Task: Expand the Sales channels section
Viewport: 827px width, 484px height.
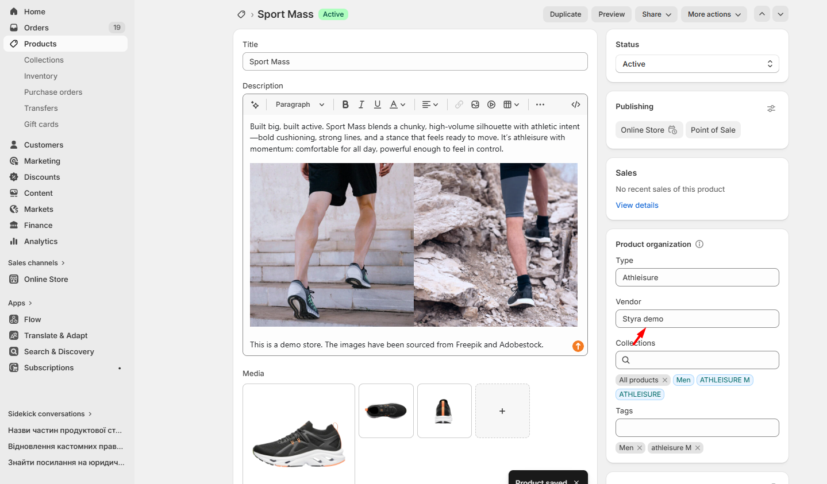Action: coord(36,263)
